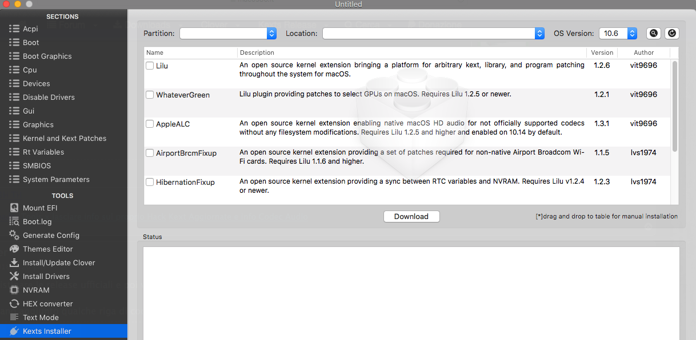This screenshot has height=340, width=696.
Task: Click the Acpi list icon
Action: pyautogui.click(x=14, y=29)
